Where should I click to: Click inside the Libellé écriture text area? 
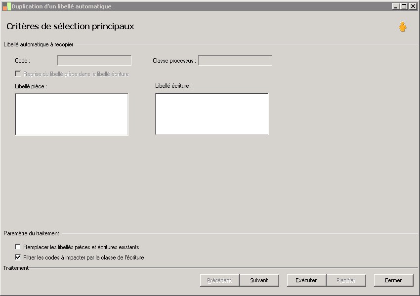click(x=212, y=114)
